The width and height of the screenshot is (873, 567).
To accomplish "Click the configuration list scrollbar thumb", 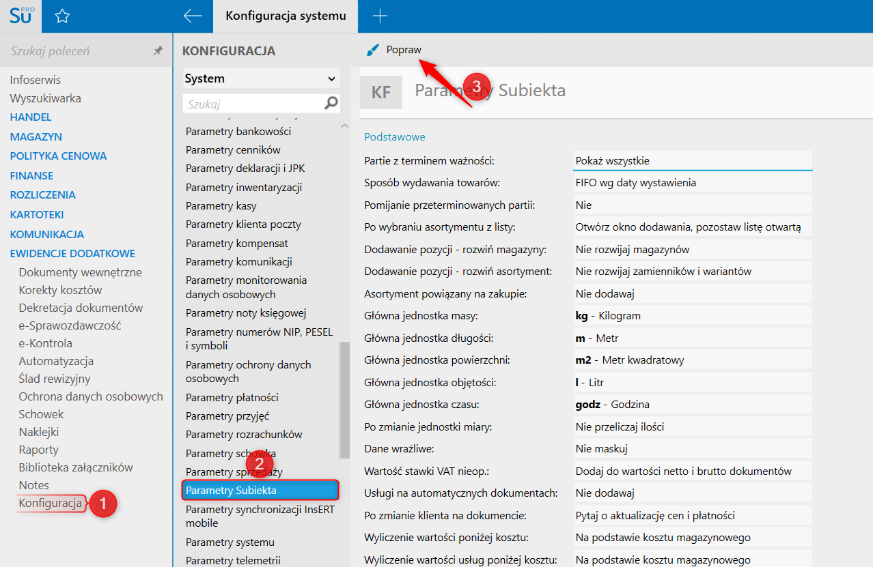I will click(x=344, y=400).
